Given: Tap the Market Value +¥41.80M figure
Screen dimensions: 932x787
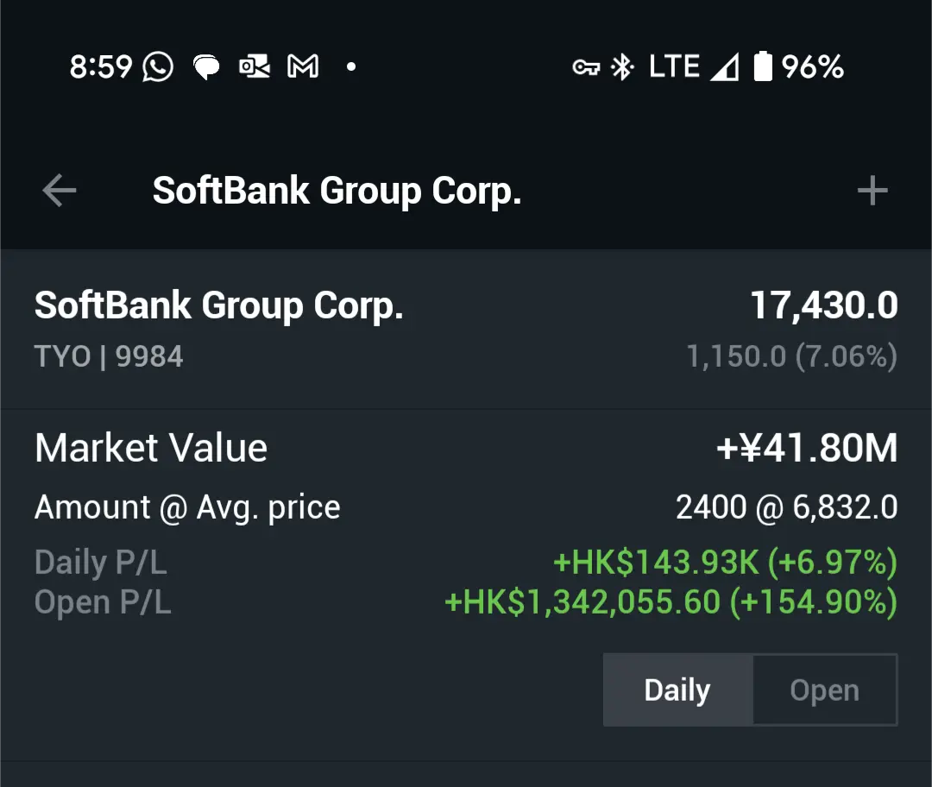Looking at the screenshot, I should coord(807,449).
